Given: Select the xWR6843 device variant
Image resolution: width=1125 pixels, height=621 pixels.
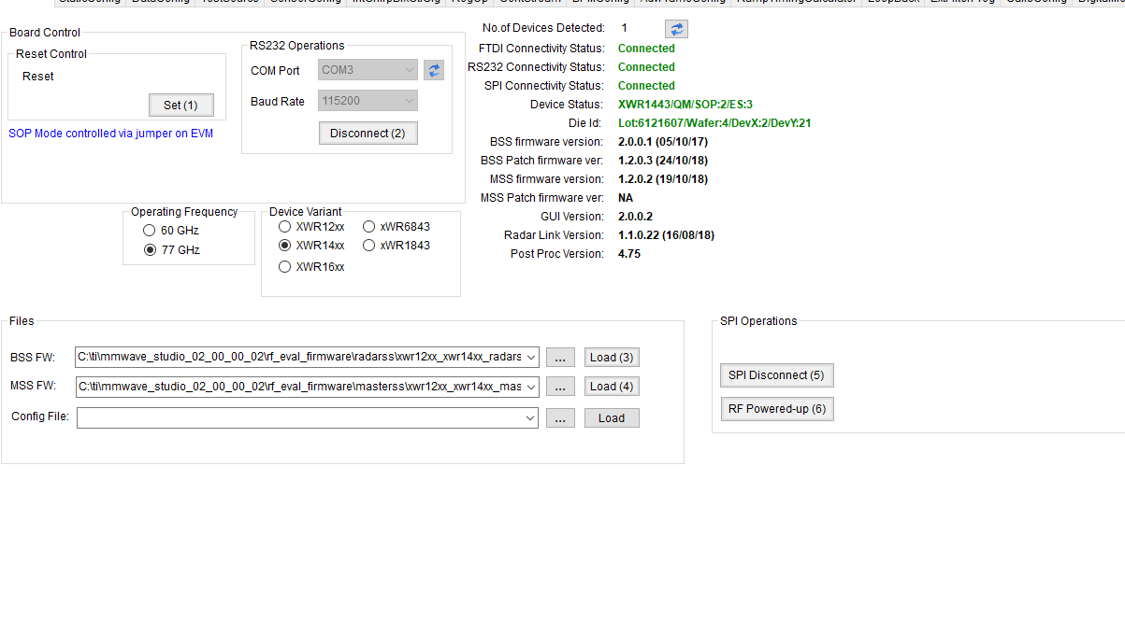Looking at the screenshot, I should click(368, 226).
